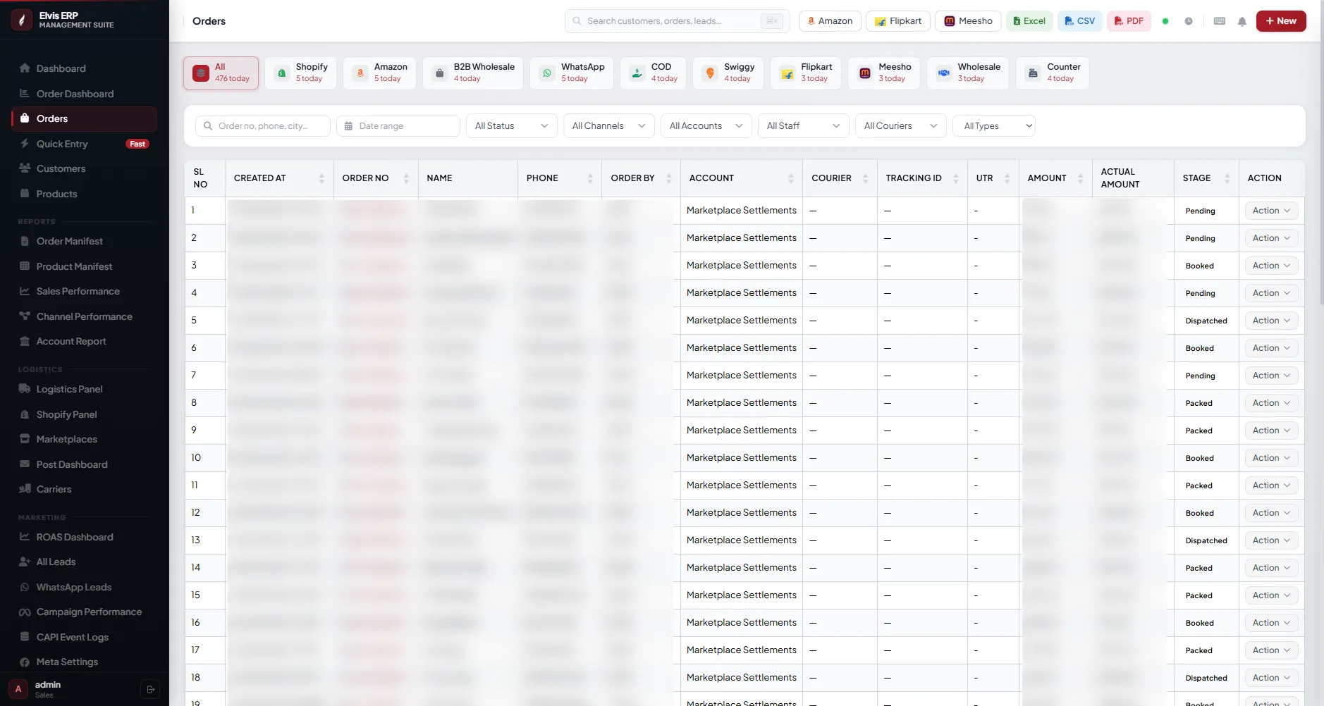This screenshot has width=1324, height=706.
Task: Open WhatsApp Leads in the sidebar
Action: click(84, 587)
